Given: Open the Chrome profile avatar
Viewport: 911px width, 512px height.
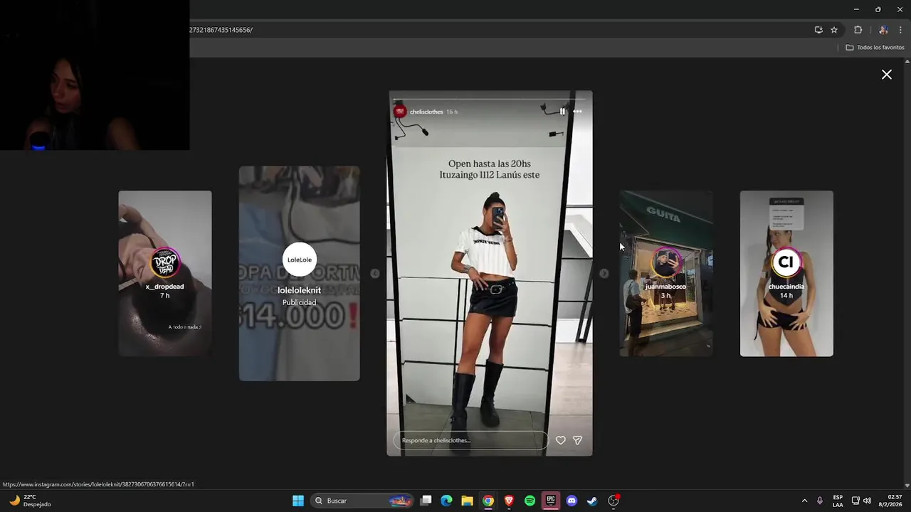Looking at the screenshot, I should click(x=883, y=30).
